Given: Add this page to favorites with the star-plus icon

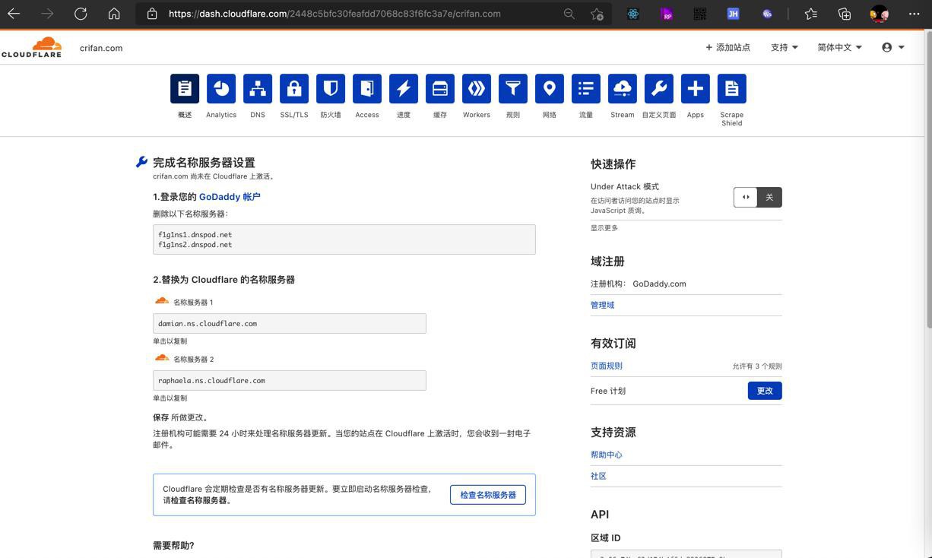Looking at the screenshot, I should (x=597, y=14).
